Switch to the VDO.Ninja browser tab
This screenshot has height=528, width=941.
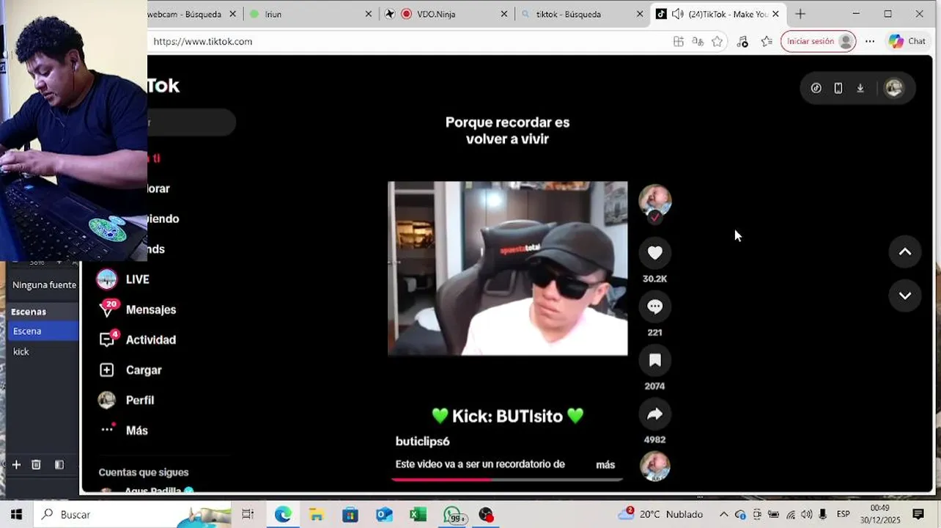pos(447,14)
